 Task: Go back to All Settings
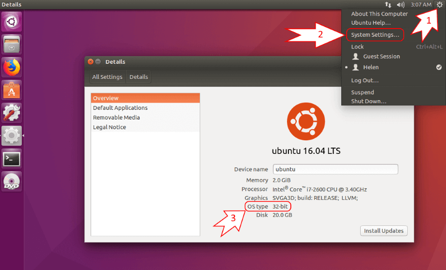coord(107,77)
